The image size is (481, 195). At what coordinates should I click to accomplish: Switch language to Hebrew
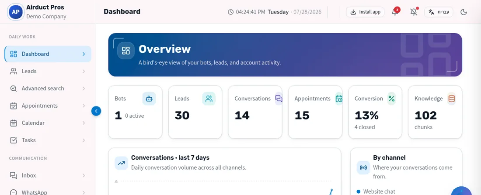[439, 12]
